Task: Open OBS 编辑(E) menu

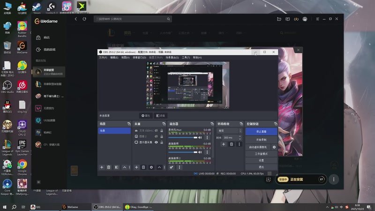Action: 114,58
